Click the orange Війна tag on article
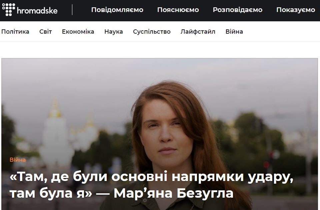Viewport: 320px width, 210px height. (18, 160)
